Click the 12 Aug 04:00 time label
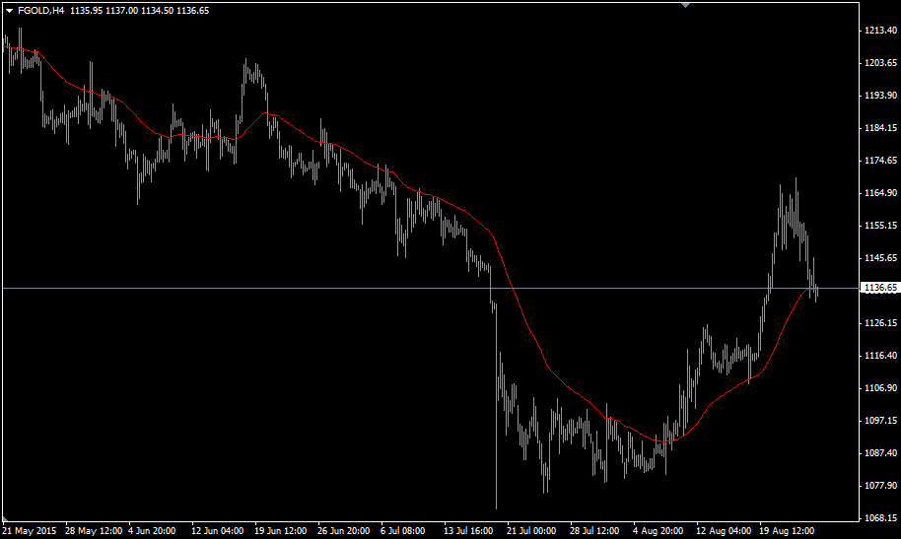This screenshot has height=539, width=901. point(724,531)
